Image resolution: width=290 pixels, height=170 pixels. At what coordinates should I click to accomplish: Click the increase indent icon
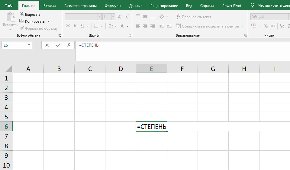tap(169, 26)
